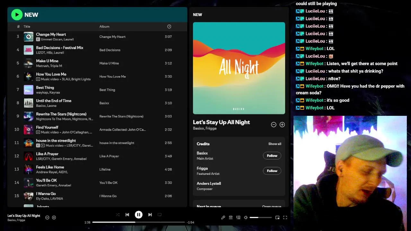This screenshot has width=411, height=231.
Task: Click LuciieLou username on the n8ce? message
Action: (x=315, y=79)
